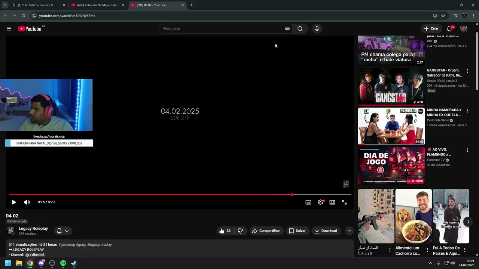Image resolution: width=479 pixels, height=269 pixels.
Task: Open the on-screen keyboard icon in search
Action: click(287, 29)
